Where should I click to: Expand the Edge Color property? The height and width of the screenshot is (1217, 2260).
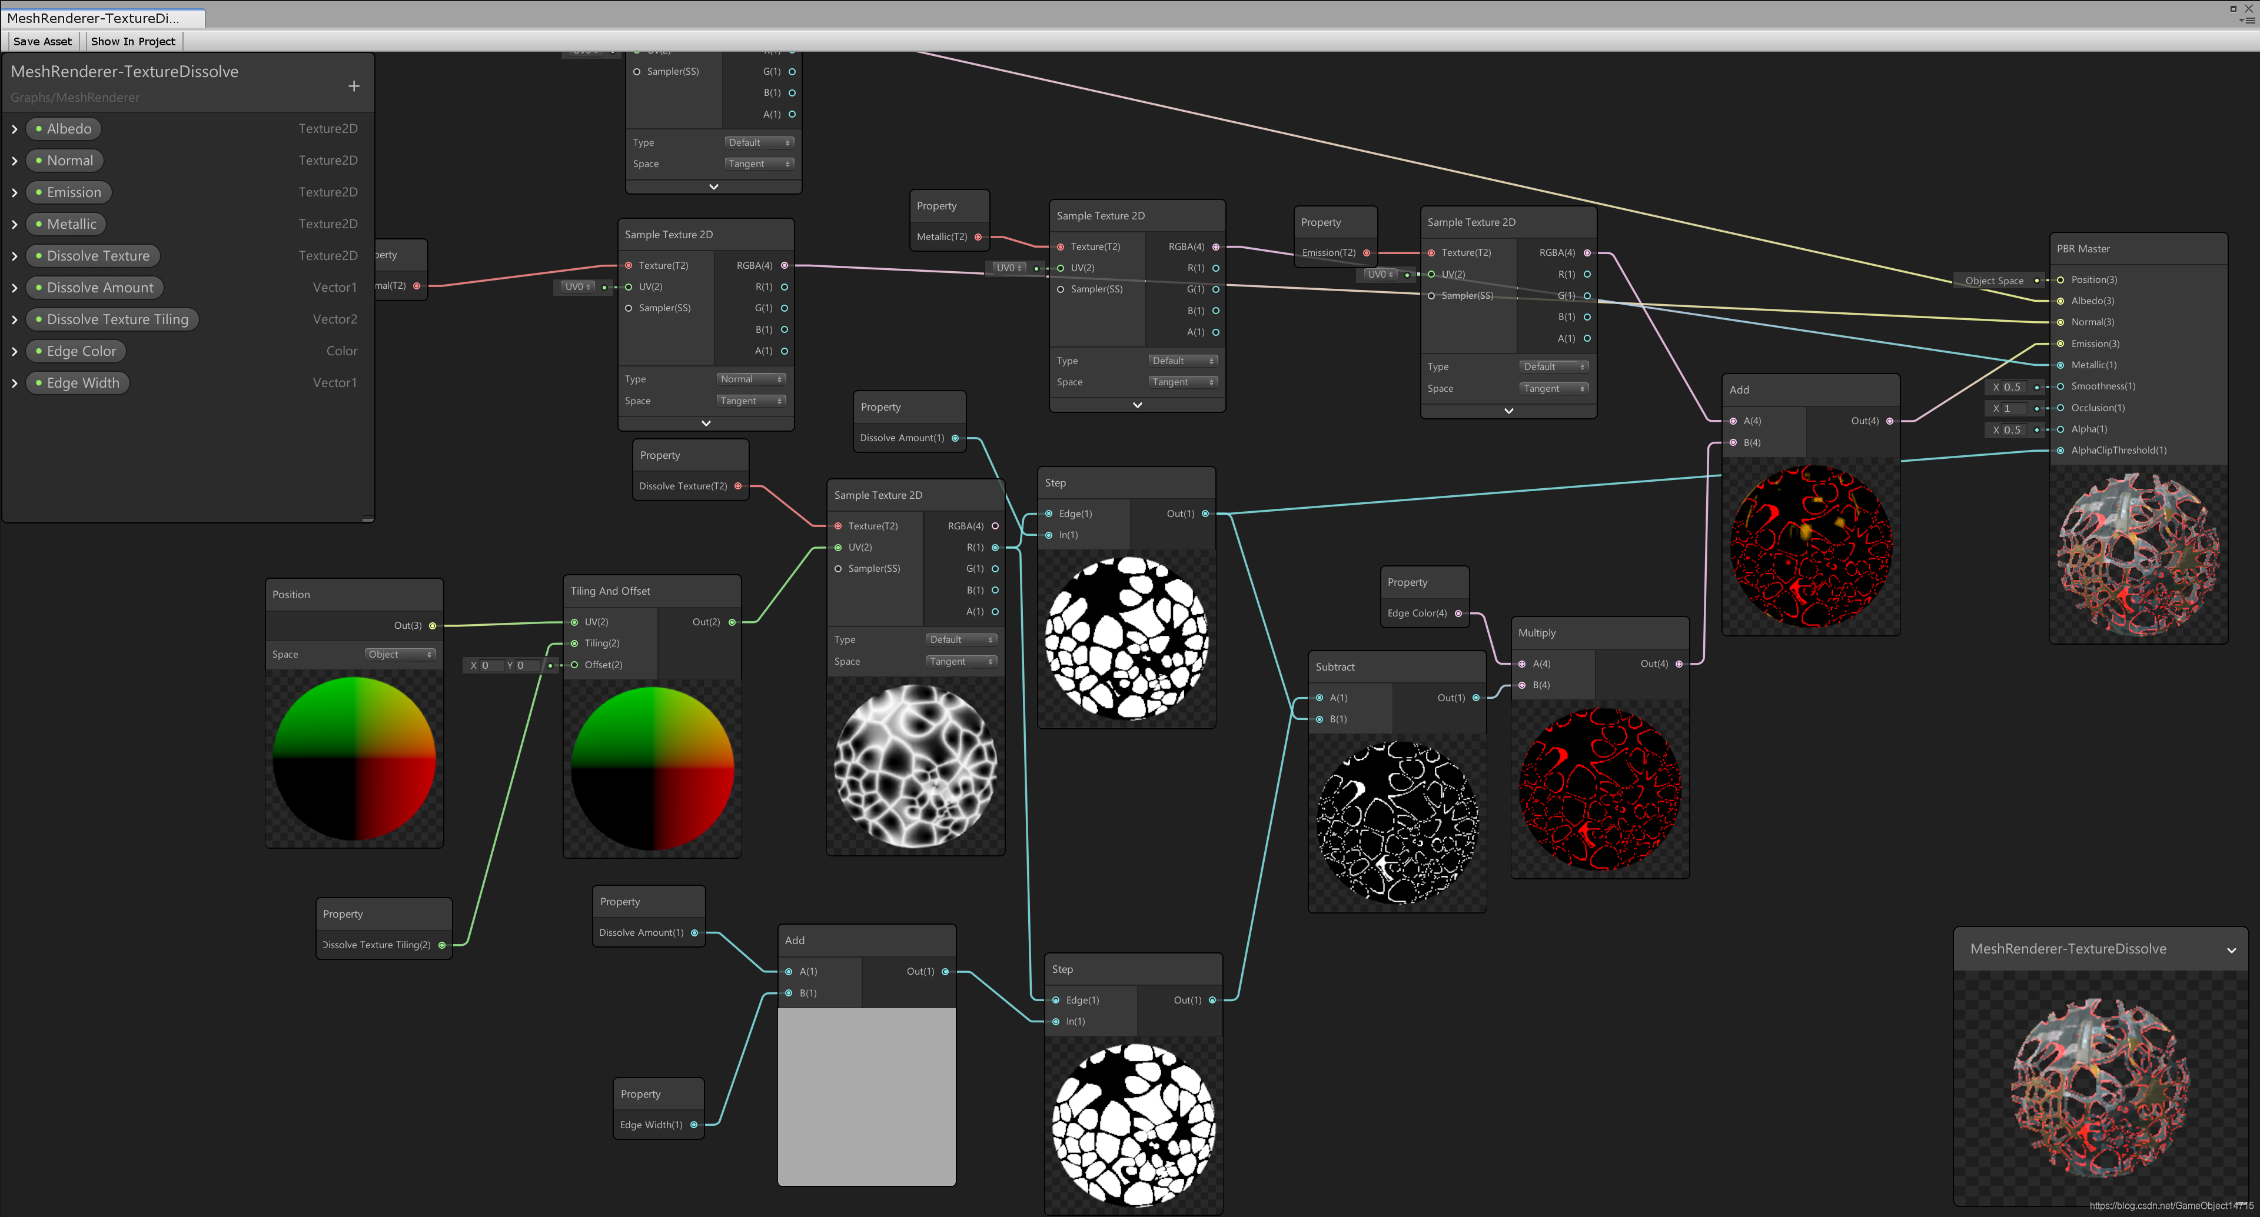(15, 352)
